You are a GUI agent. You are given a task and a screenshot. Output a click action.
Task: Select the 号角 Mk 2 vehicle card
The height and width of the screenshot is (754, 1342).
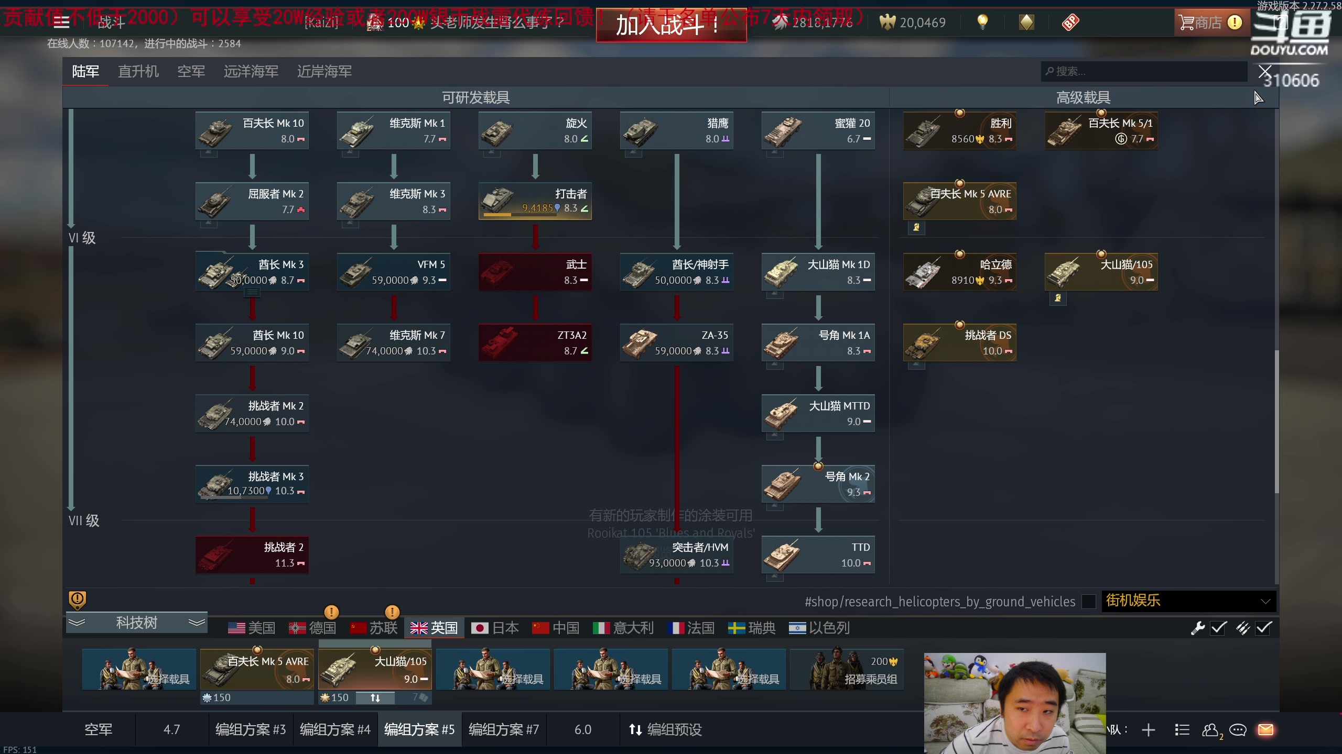coord(818,484)
